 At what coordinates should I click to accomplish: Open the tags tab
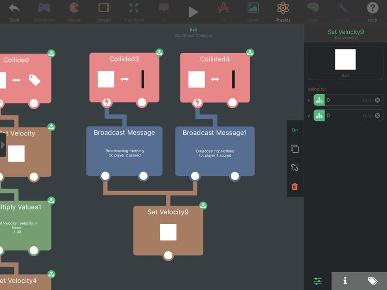coord(372,281)
